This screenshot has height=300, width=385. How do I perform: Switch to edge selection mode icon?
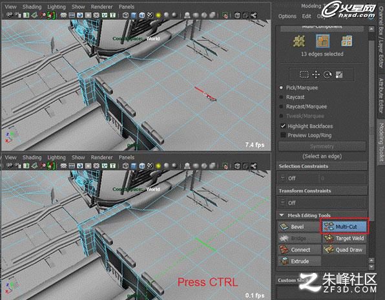pyautogui.click(x=322, y=41)
